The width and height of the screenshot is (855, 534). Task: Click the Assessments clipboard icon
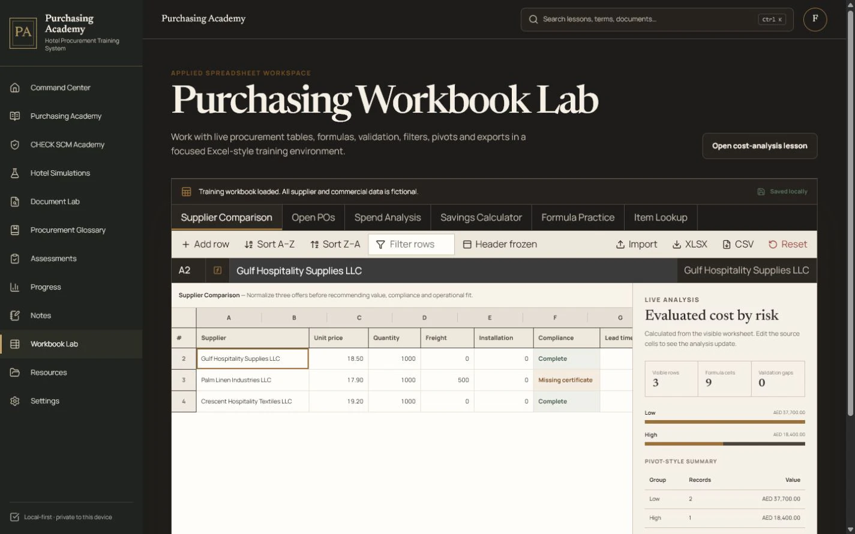(15, 258)
